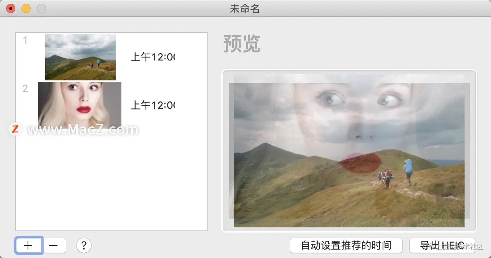The width and height of the screenshot is (491, 258).
Task: Edit the 上午12:00 time of the second image
Action: [x=153, y=105]
